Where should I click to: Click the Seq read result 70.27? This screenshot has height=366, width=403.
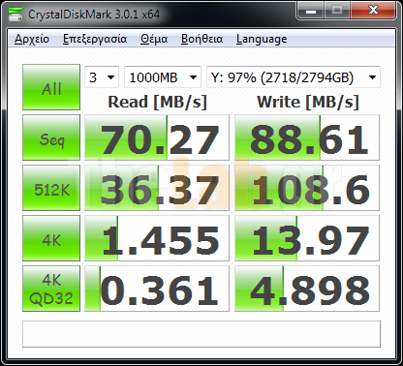[x=157, y=137]
